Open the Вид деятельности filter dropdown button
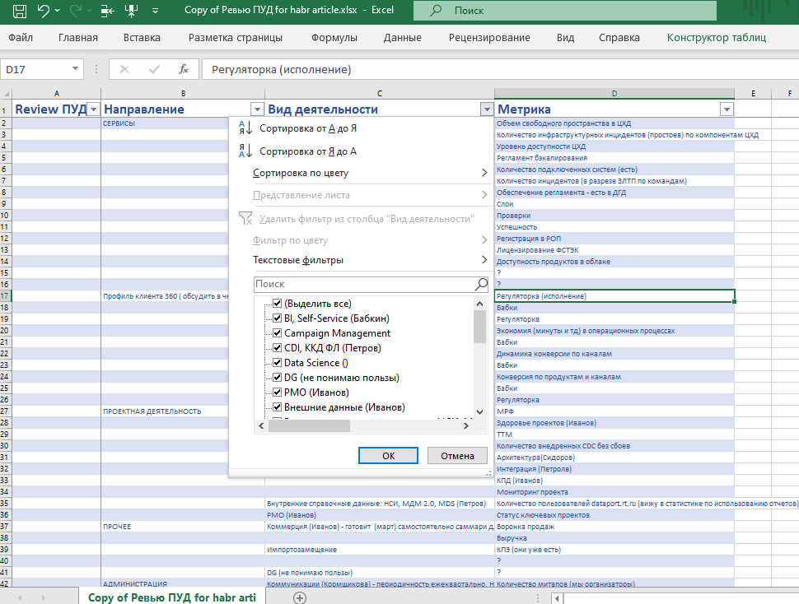 (x=487, y=109)
